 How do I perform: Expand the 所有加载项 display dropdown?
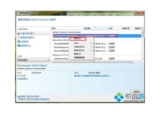tap(33, 60)
